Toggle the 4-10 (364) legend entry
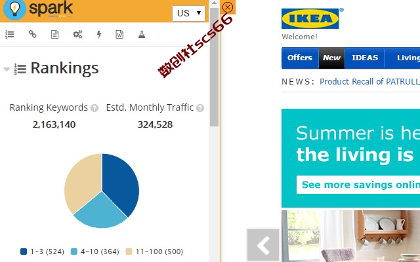Image resolution: width=420 pixels, height=262 pixels. coord(94,252)
